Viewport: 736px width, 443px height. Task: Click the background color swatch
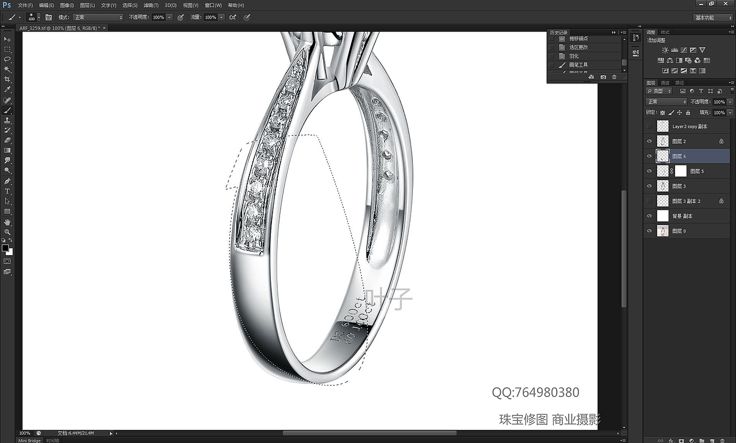10,252
